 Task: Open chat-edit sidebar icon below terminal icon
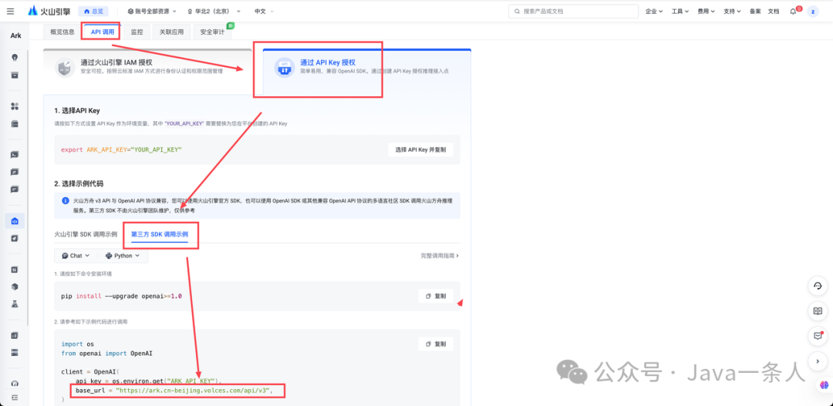[x=15, y=172]
